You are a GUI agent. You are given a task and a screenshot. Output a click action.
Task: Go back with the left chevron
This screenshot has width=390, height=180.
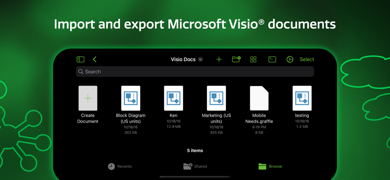click(x=94, y=59)
